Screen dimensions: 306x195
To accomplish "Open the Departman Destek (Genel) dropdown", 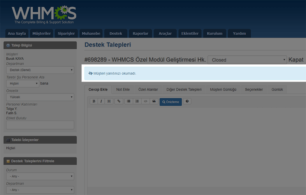I will point(40,70).
